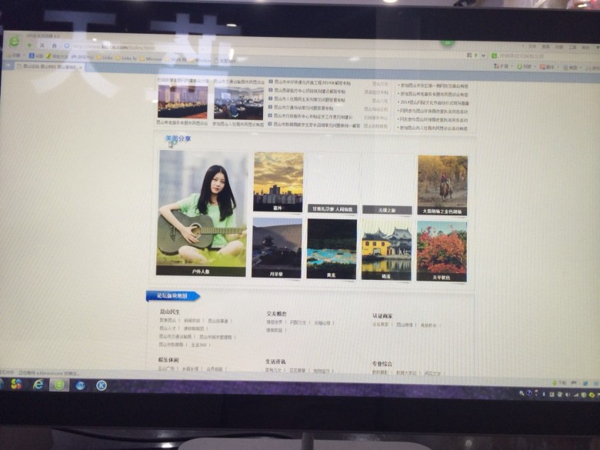Image resolution: width=600 pixels, height=450 pixels.
Task: Open the Microsoft bookmark folder
Action: pyautogui.click(x=150, y=58)
